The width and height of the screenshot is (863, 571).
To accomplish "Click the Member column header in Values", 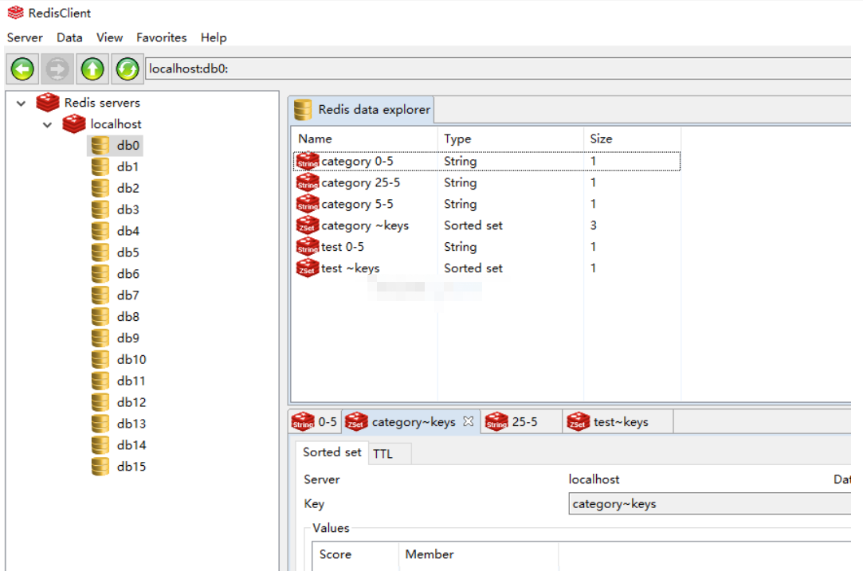I will (x=479, y=554).
